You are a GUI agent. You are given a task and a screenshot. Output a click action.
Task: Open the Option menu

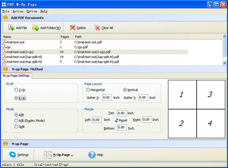click(32, 11)
